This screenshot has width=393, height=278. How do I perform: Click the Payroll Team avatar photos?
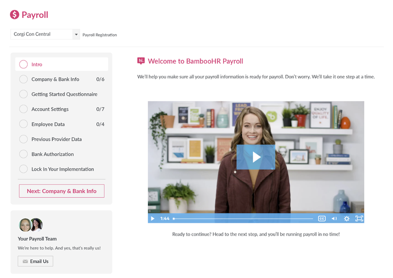[30, 225]
